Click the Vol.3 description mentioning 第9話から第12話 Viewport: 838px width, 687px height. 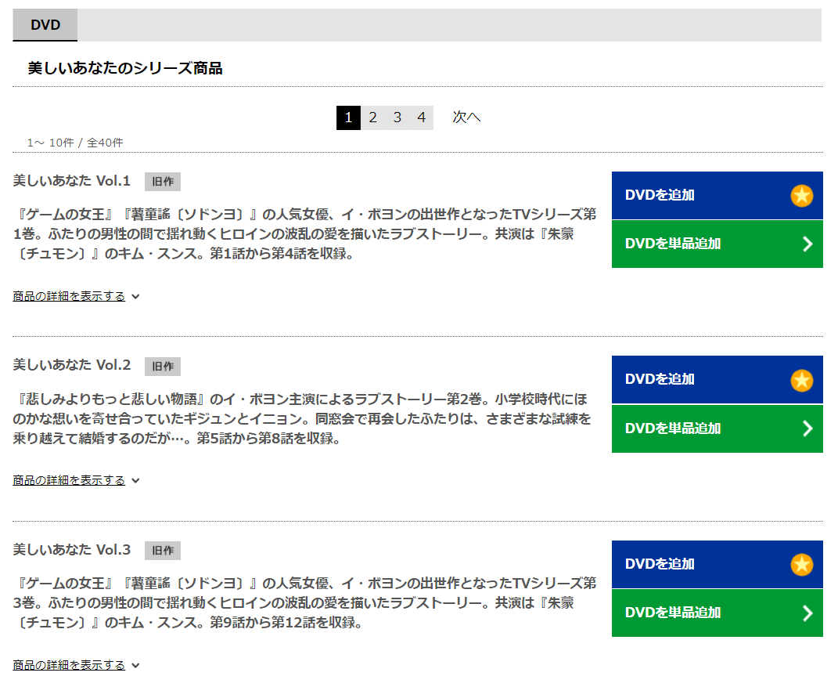pyautogui.click(x=304, y=603)
